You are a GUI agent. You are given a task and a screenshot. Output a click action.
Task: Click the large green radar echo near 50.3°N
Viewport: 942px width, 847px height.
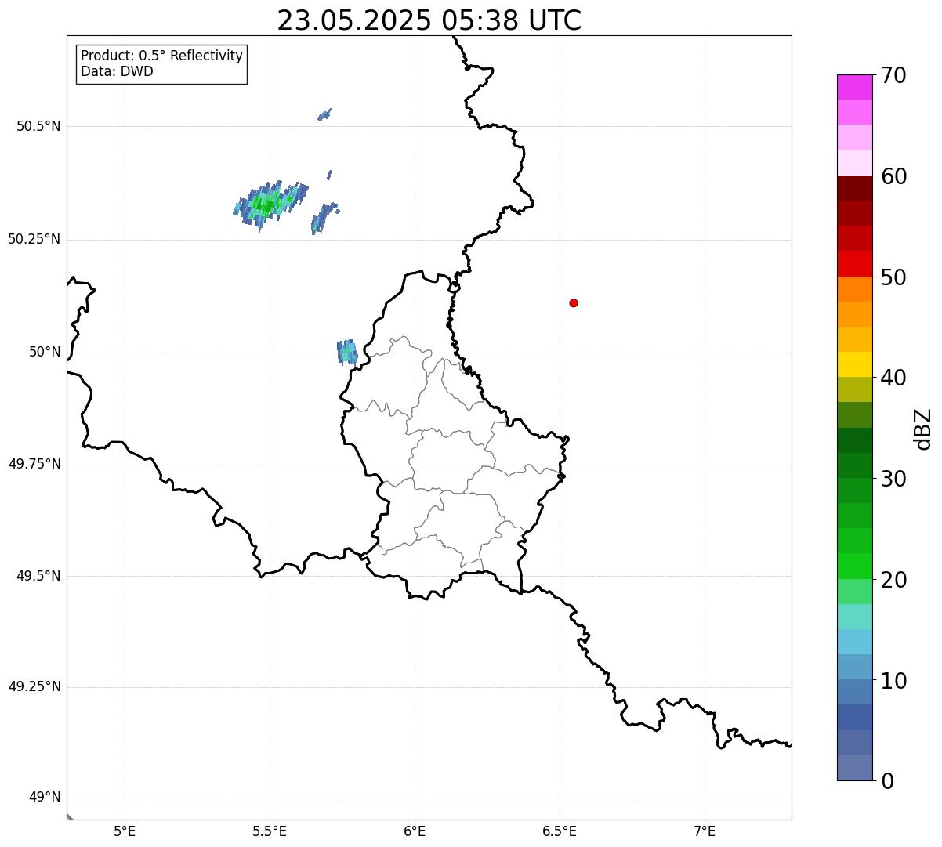click(x=270, y=205)
